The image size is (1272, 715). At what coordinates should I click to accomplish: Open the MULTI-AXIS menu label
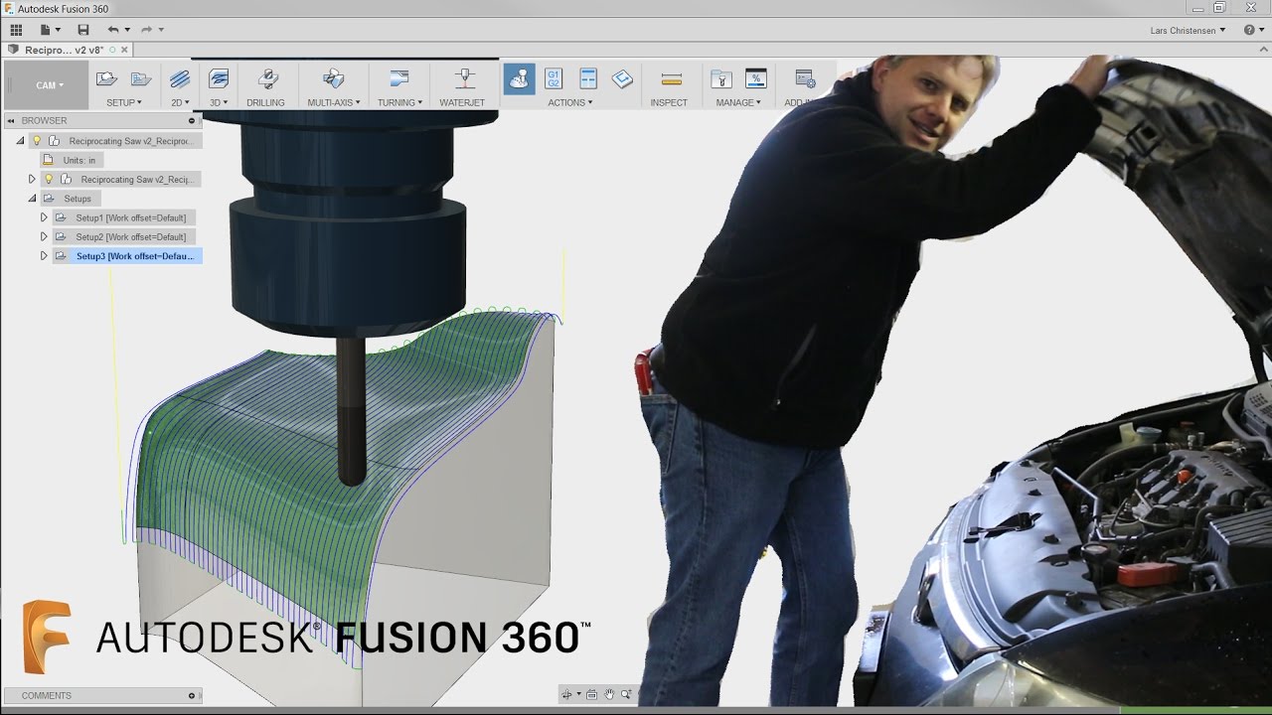coord(334,102)
